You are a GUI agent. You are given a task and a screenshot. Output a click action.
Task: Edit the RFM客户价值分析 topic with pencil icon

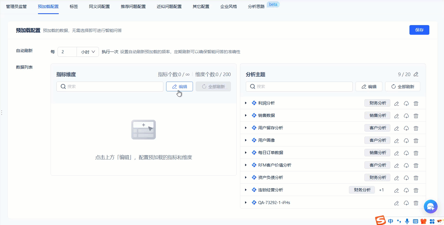pyautogui.click(x=396, y=165)
